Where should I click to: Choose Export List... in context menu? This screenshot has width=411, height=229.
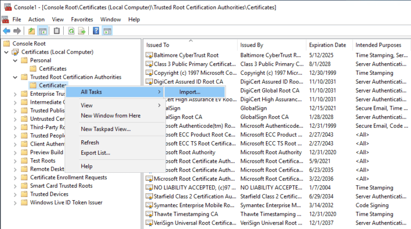point(115,152)
